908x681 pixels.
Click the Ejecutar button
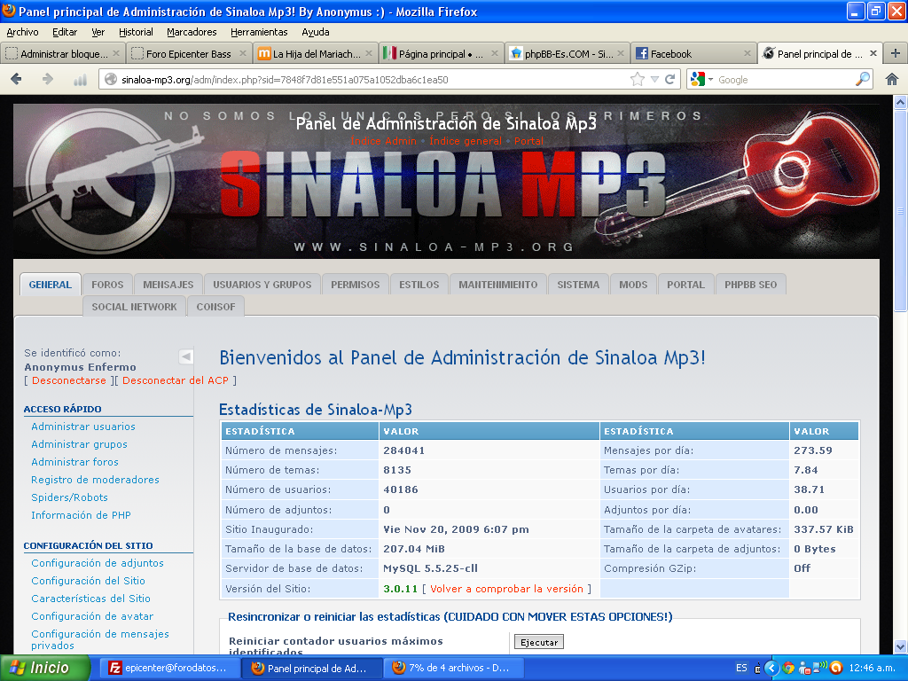537,641
